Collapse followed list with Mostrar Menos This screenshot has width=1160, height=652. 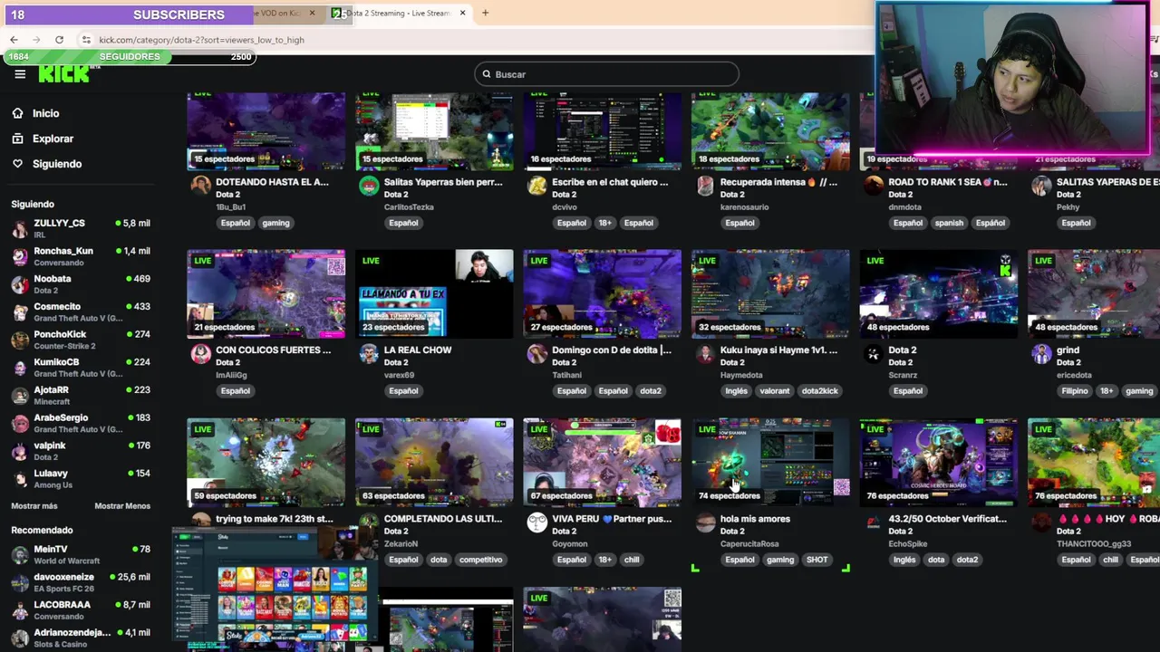122,506
